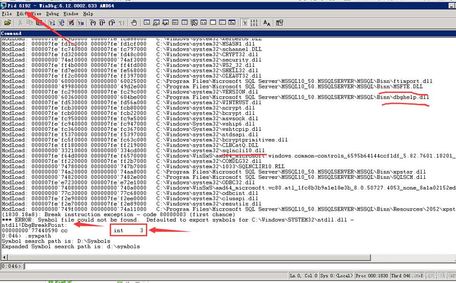Viewport: 456px width, 283px height.
Task: Click the horizontal scrollbar thumb of Command output
Action: pyautogui.click(x=190, y=257)
